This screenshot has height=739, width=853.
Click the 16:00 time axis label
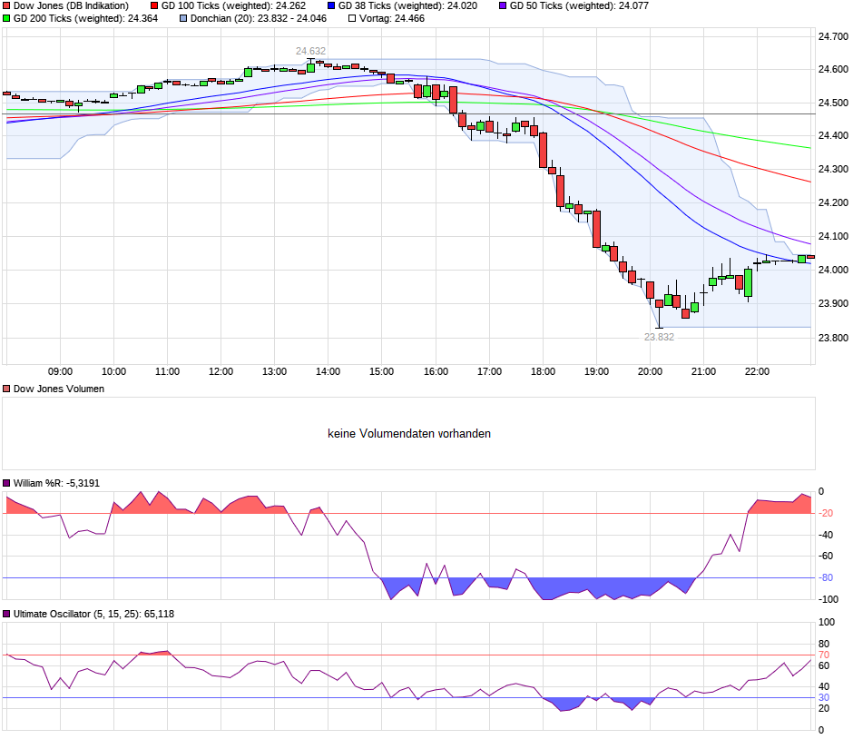436,371
